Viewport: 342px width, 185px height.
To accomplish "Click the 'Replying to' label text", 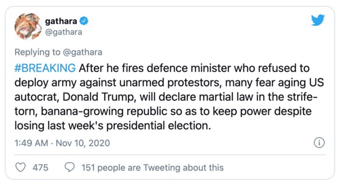I will tap(37, 52).
